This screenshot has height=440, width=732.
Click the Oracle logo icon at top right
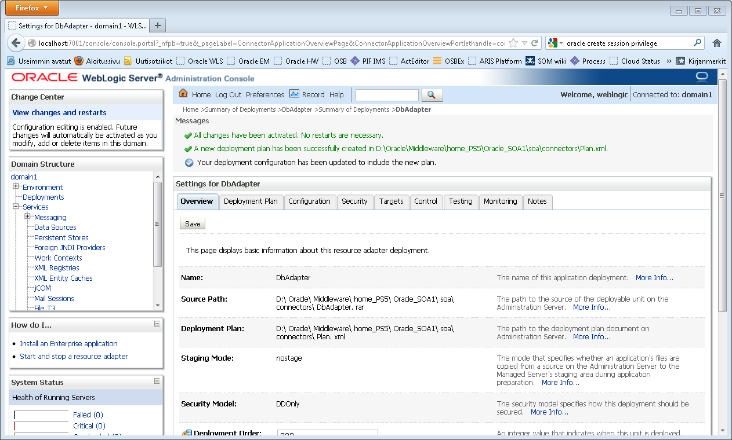(702, 77)
